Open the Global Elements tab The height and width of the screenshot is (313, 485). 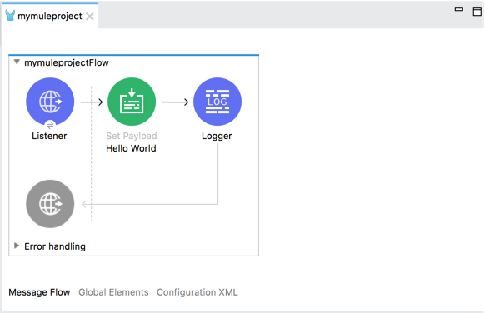[x=113, y=292]
